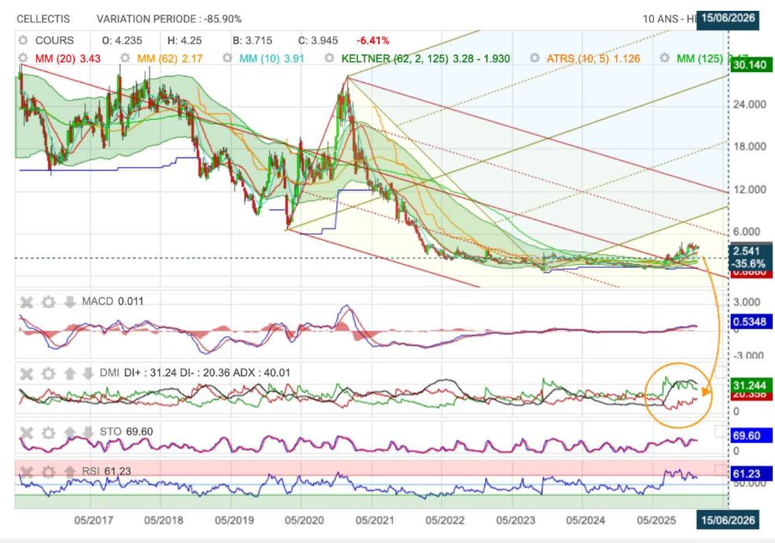Viewport: 775px width, 543px height.
Task: Click the high price H: 4.25
Action: (184, 40)
